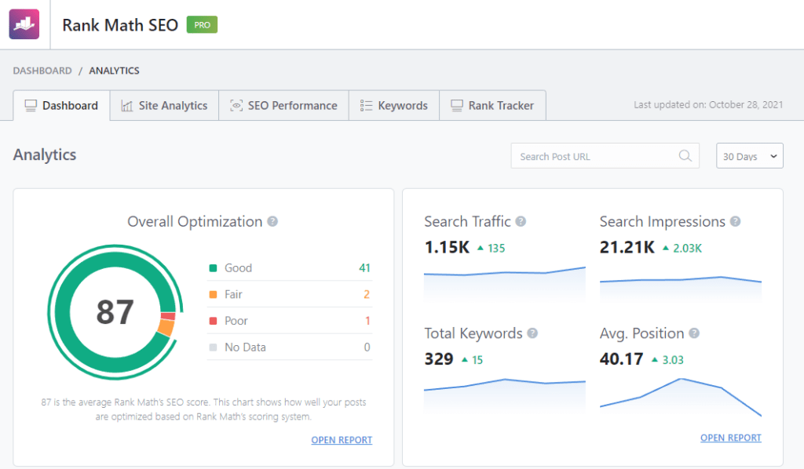Click the Rank Math SEO title
Image resolution: width=804 pixels, height=469 pixels.
pos(120,25)
